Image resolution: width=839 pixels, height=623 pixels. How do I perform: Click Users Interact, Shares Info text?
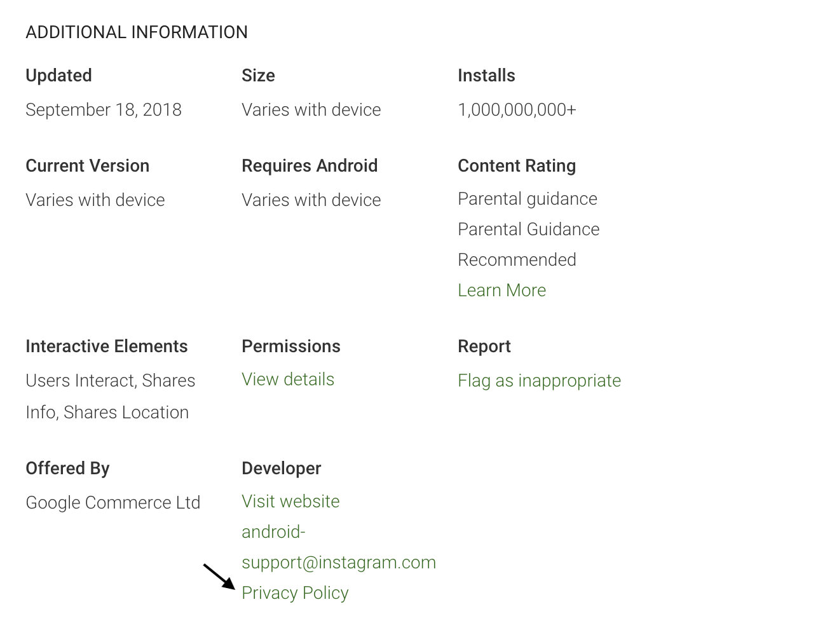point(110,380)
